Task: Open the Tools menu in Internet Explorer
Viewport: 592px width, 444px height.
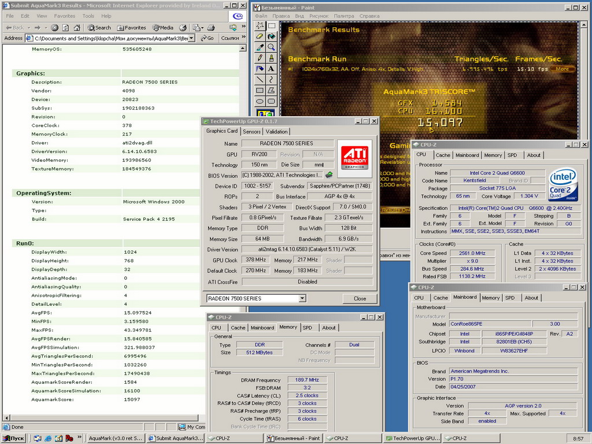Action: coord(88,16)
